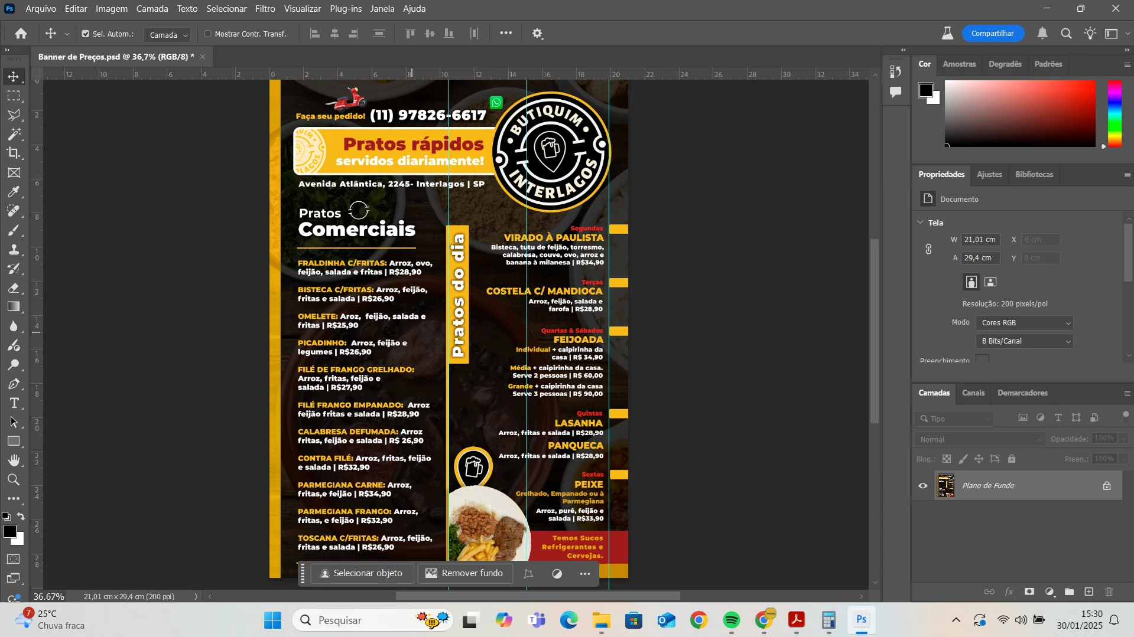The image size is (1134, 637).
Task: Open the Arquivo menu
Action: tap(41, 9)
